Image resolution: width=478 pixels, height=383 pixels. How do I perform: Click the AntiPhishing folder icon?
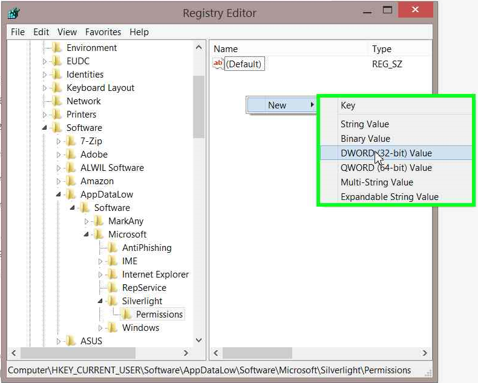[x=113, y=248]
